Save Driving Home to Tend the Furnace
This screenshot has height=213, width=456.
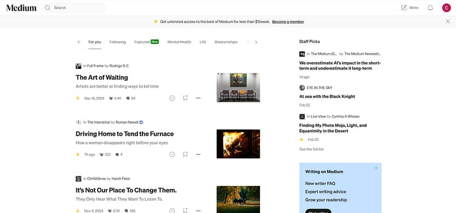coord(185,154)
